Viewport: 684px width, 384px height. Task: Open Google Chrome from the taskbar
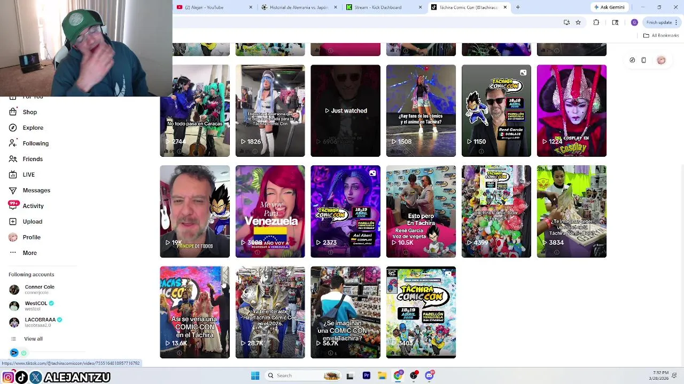(x=398, y=375)
